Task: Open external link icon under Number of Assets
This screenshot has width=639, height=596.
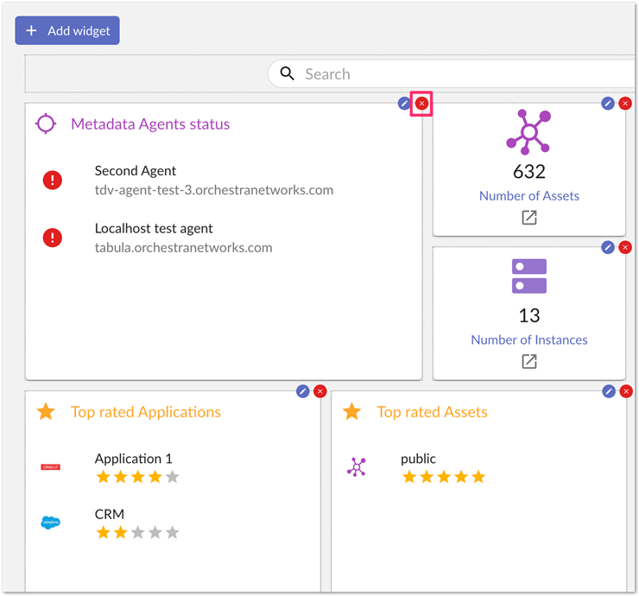Action: pyautogui.click(x=529, y=218)
